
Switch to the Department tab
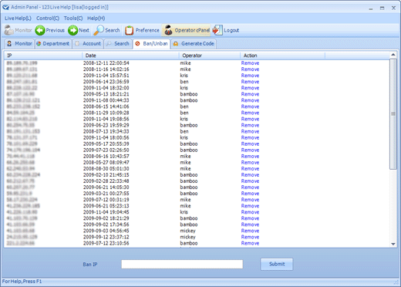(x=52, y=44)
